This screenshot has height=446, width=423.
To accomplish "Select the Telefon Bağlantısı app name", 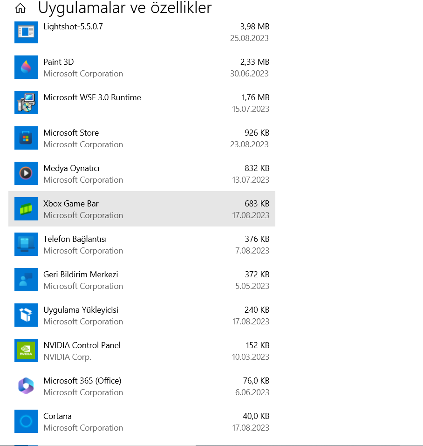I will tap(75, 239).
